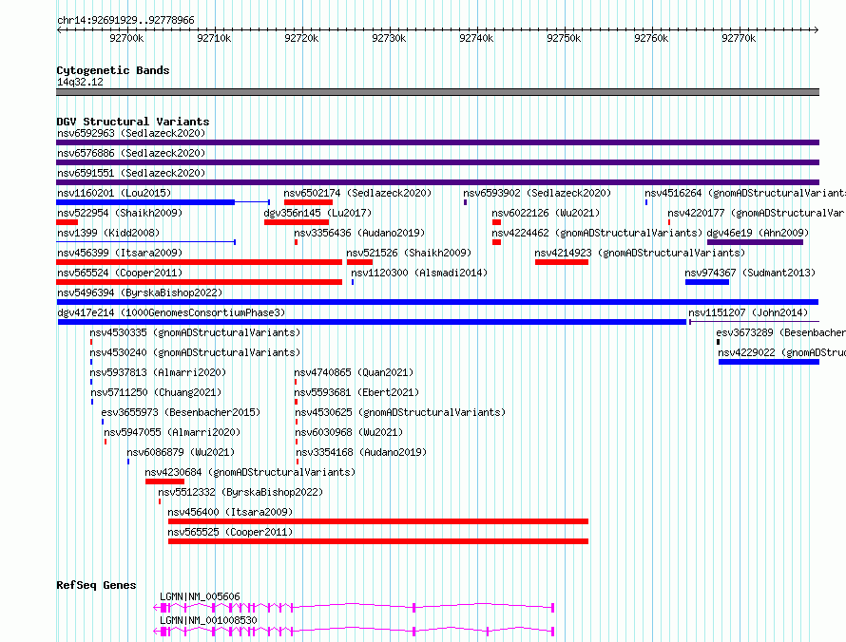Open dgv356n145 (Lu2017) variant label
The width and height of the screenshot is (846, 642).
coord(317,213)
